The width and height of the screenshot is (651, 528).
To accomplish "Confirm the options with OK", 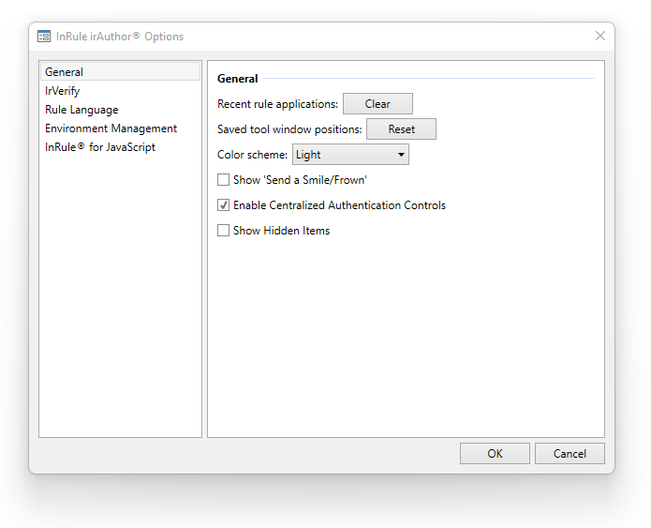I will 495,454.
